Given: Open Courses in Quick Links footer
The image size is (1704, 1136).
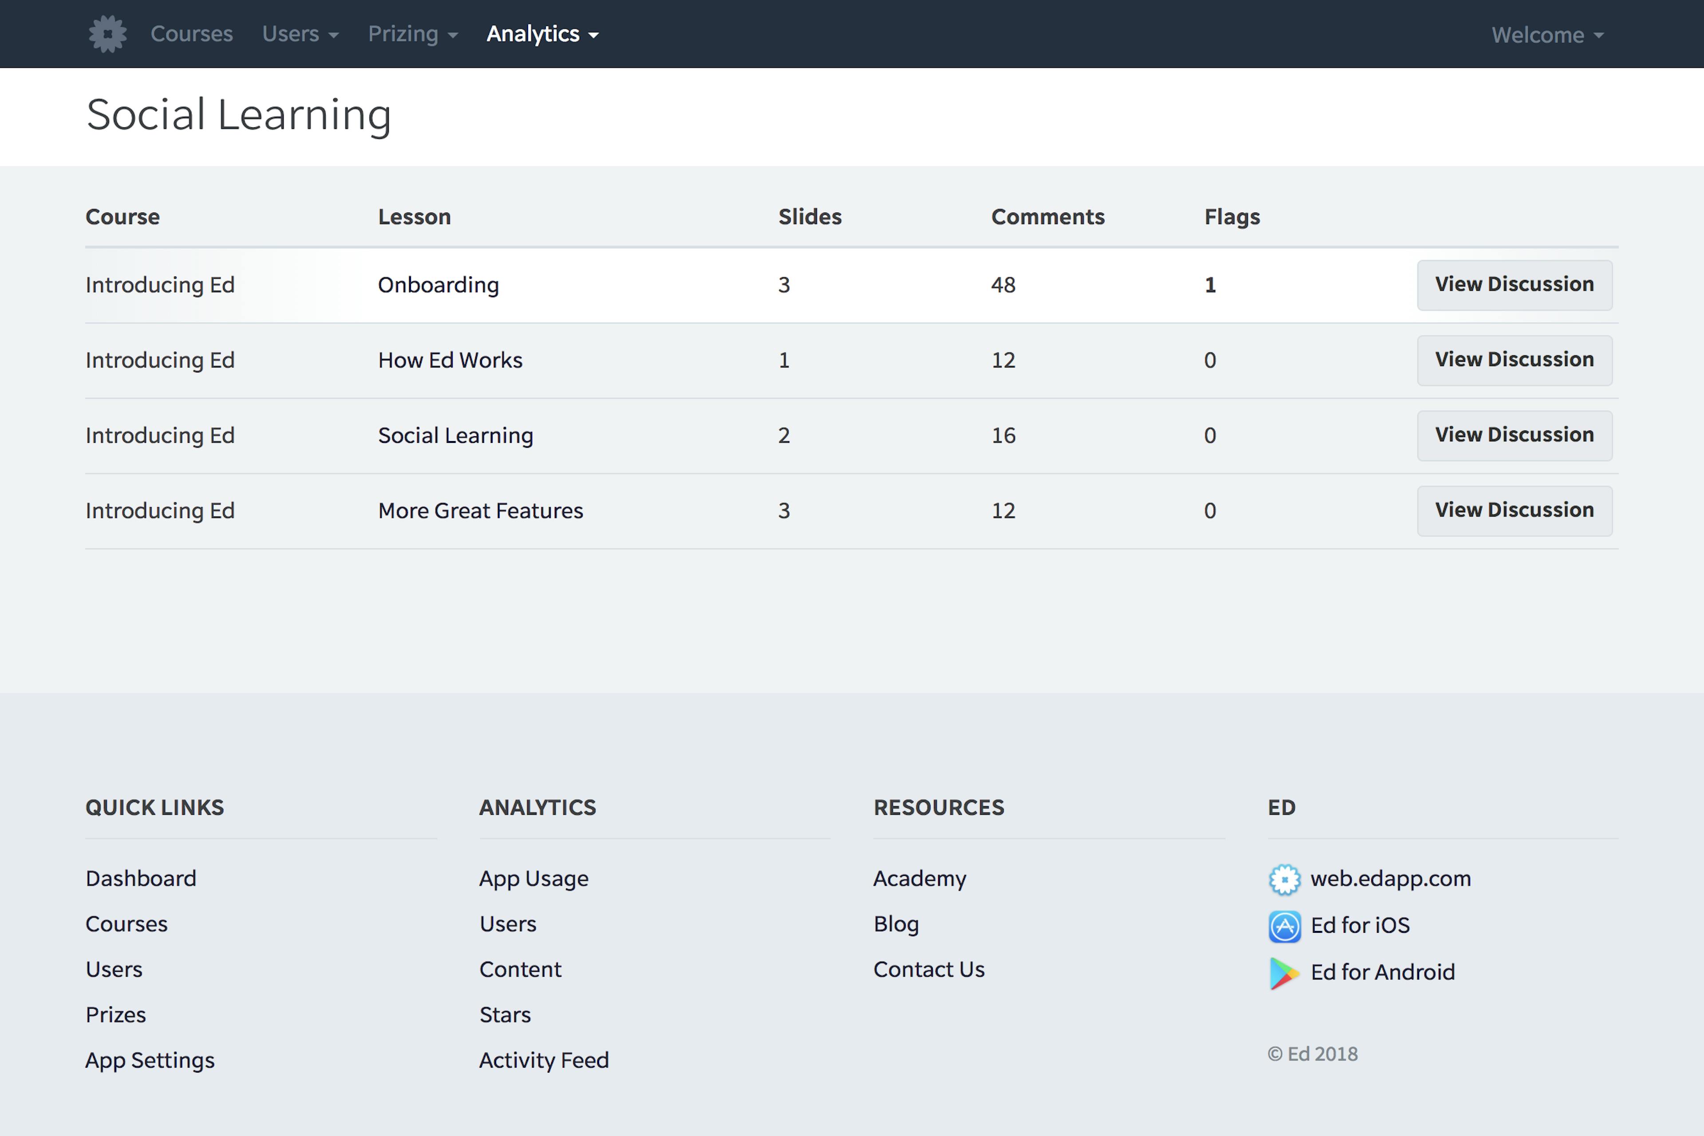Looking at the screenshot, I should pos(126,924).
